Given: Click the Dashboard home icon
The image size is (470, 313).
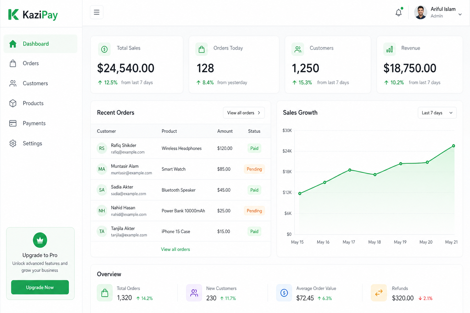Looking at the screenshot, I should (13, 44).
